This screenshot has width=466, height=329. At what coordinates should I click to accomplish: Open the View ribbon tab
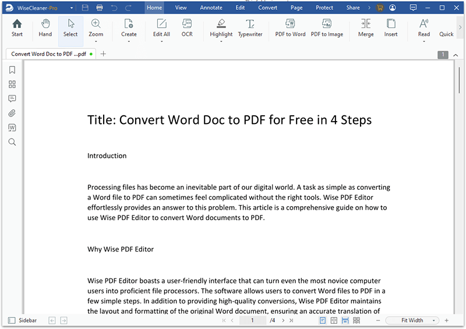coord(181,8)
